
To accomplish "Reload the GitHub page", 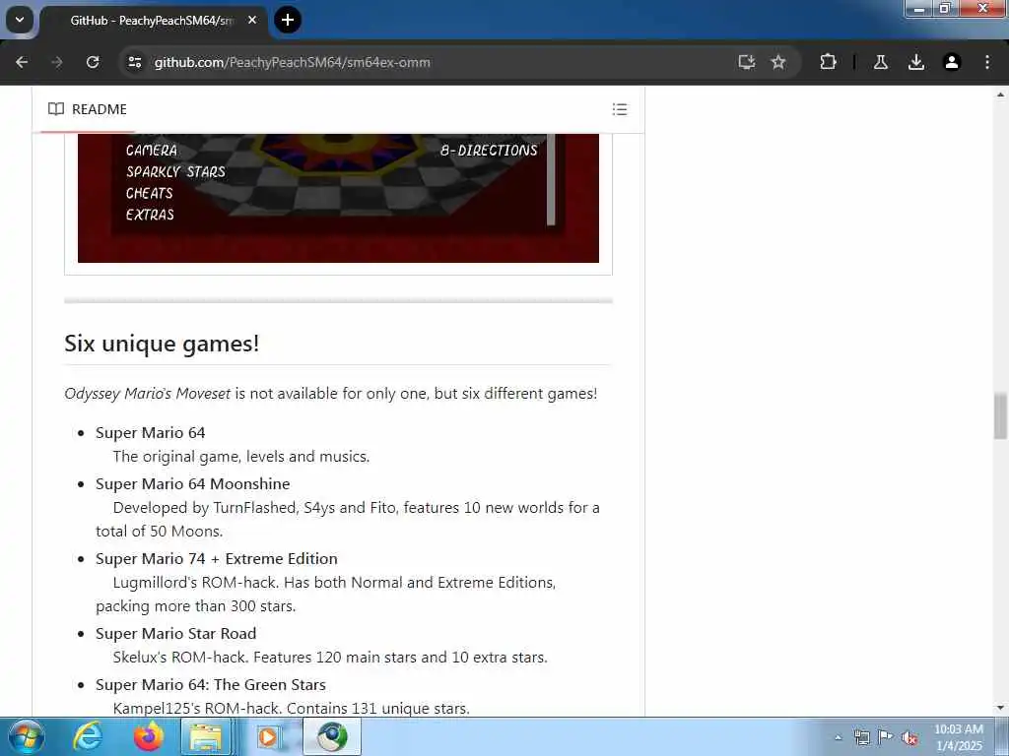I will point(93,62).
